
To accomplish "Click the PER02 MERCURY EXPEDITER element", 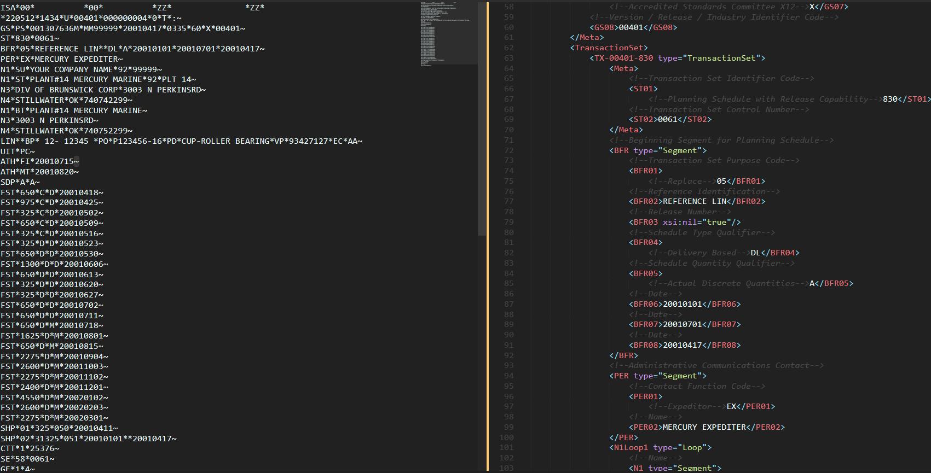I will (707, 427).
